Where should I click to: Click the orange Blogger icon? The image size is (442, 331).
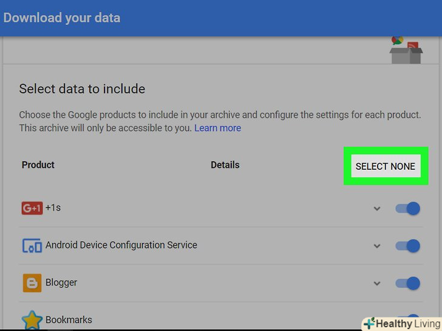tap(32, 283)
